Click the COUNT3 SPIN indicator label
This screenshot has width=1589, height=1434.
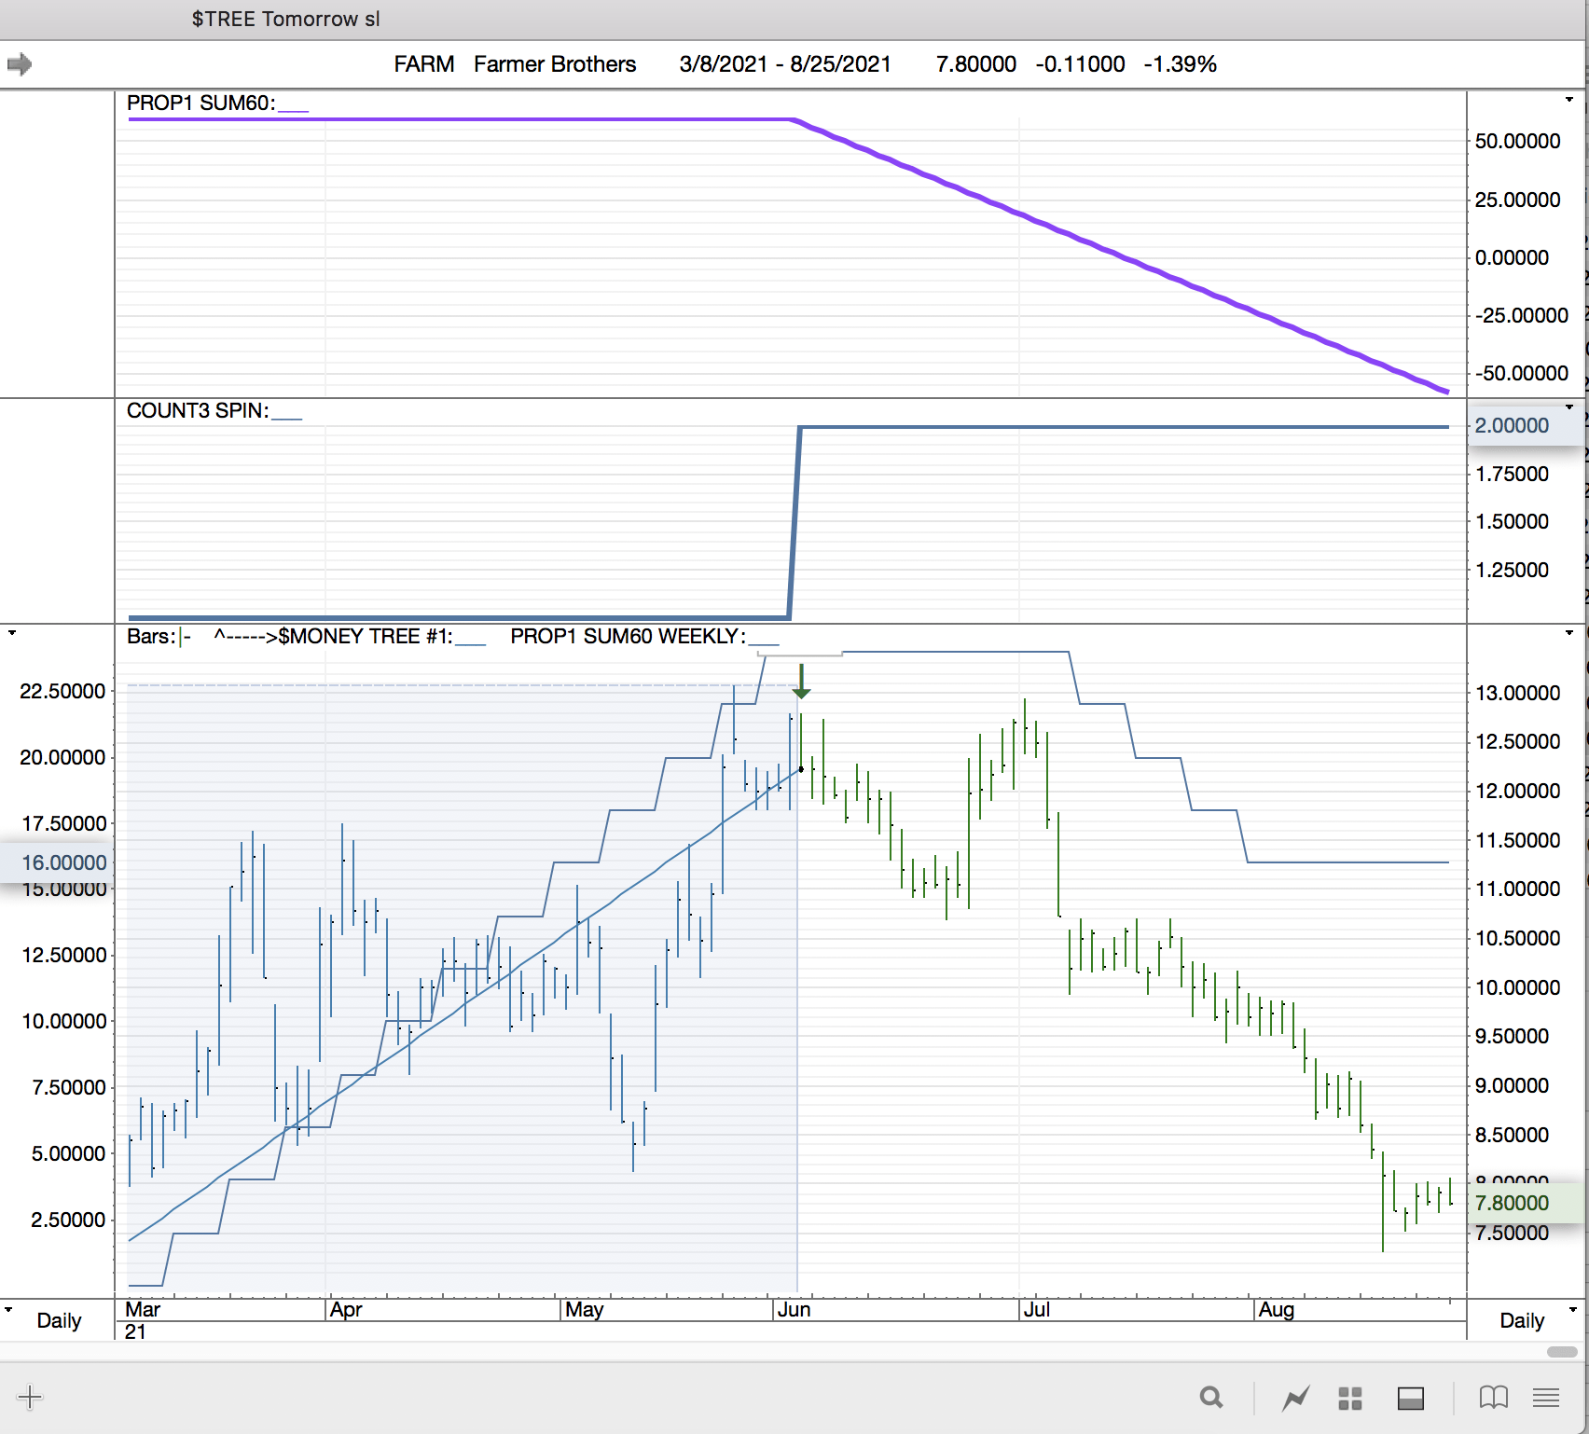[198, 410]
